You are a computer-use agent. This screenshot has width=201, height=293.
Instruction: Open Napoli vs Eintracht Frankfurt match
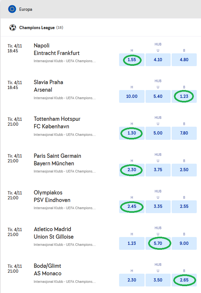point(56,49)
